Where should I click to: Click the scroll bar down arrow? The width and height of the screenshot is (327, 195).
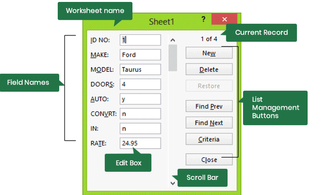click(173, 183)
